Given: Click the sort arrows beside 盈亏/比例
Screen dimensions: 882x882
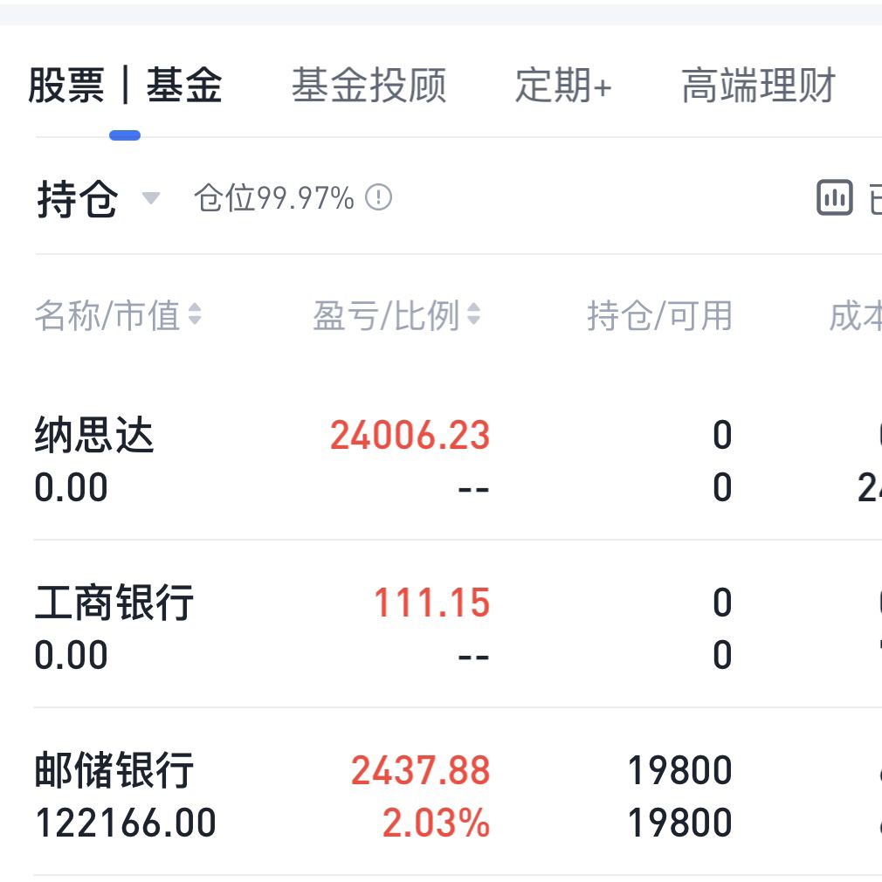Looking at the screenshot, I should tap(473, 315).
